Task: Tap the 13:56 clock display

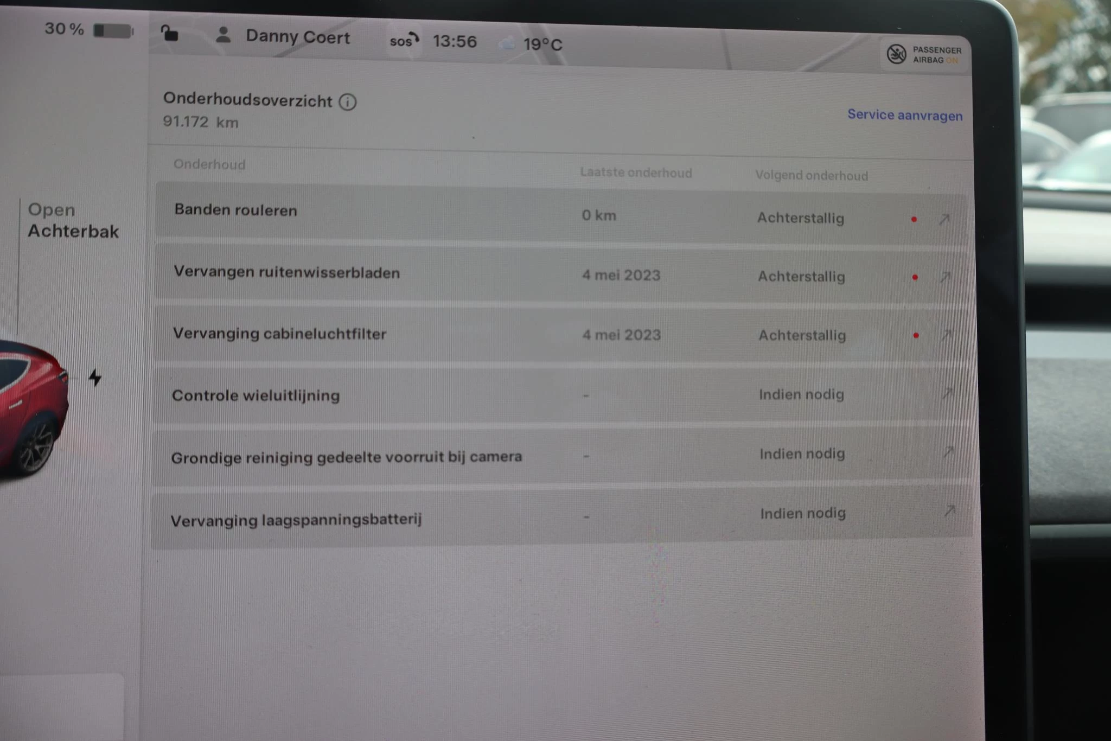Action: (455, 41)
